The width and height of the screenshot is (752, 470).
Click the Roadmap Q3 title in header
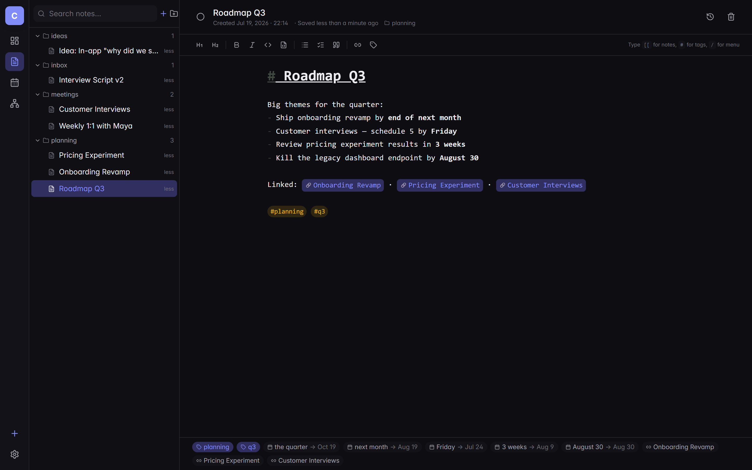point(239,13)
